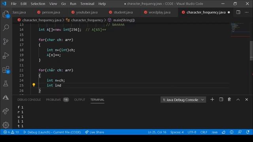The width and height of the screenshot is (253, 142).
Task: Click the lightbulb quick-fix on line 25
Action: [x=34, y=85]
